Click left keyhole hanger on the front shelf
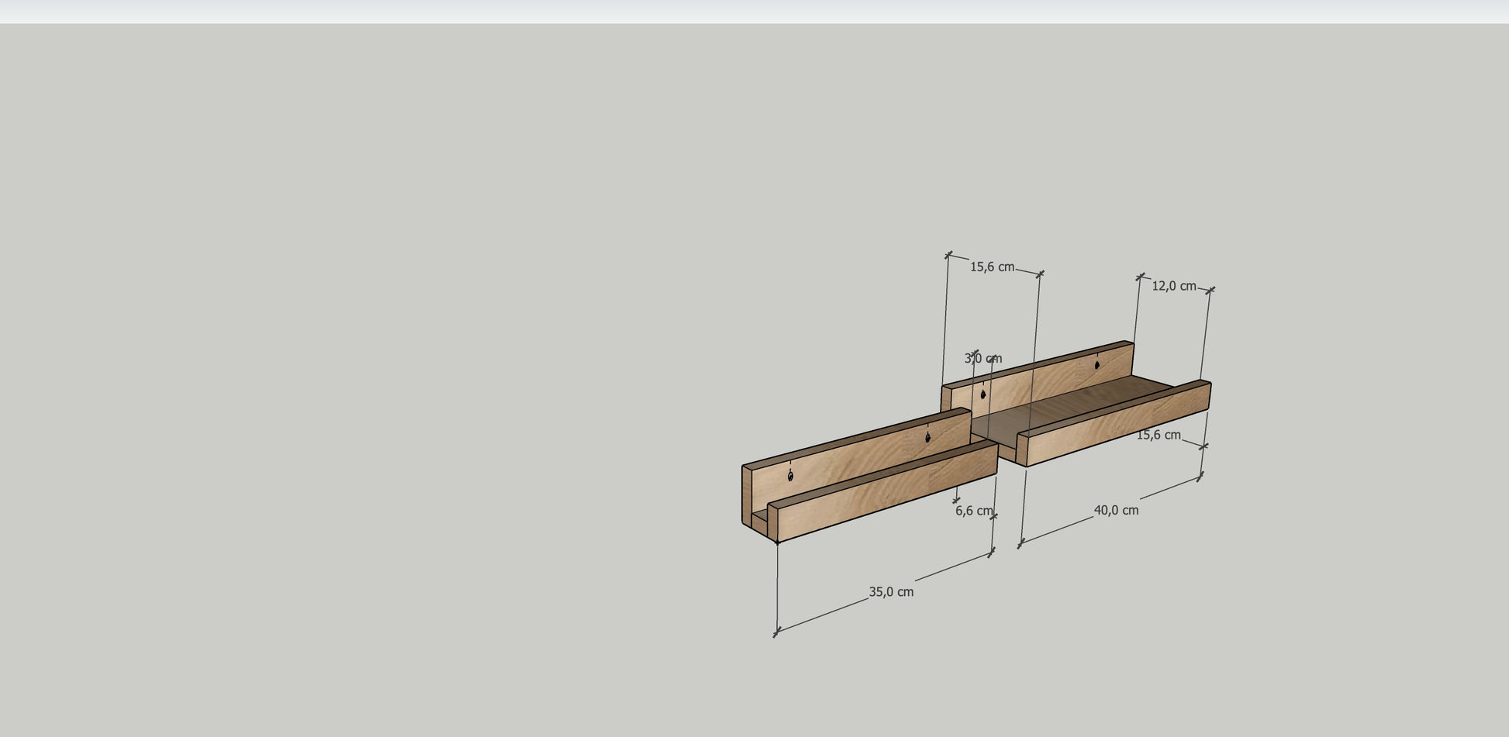The height and width of the screenshot is (737, 1509). point(790,475)
